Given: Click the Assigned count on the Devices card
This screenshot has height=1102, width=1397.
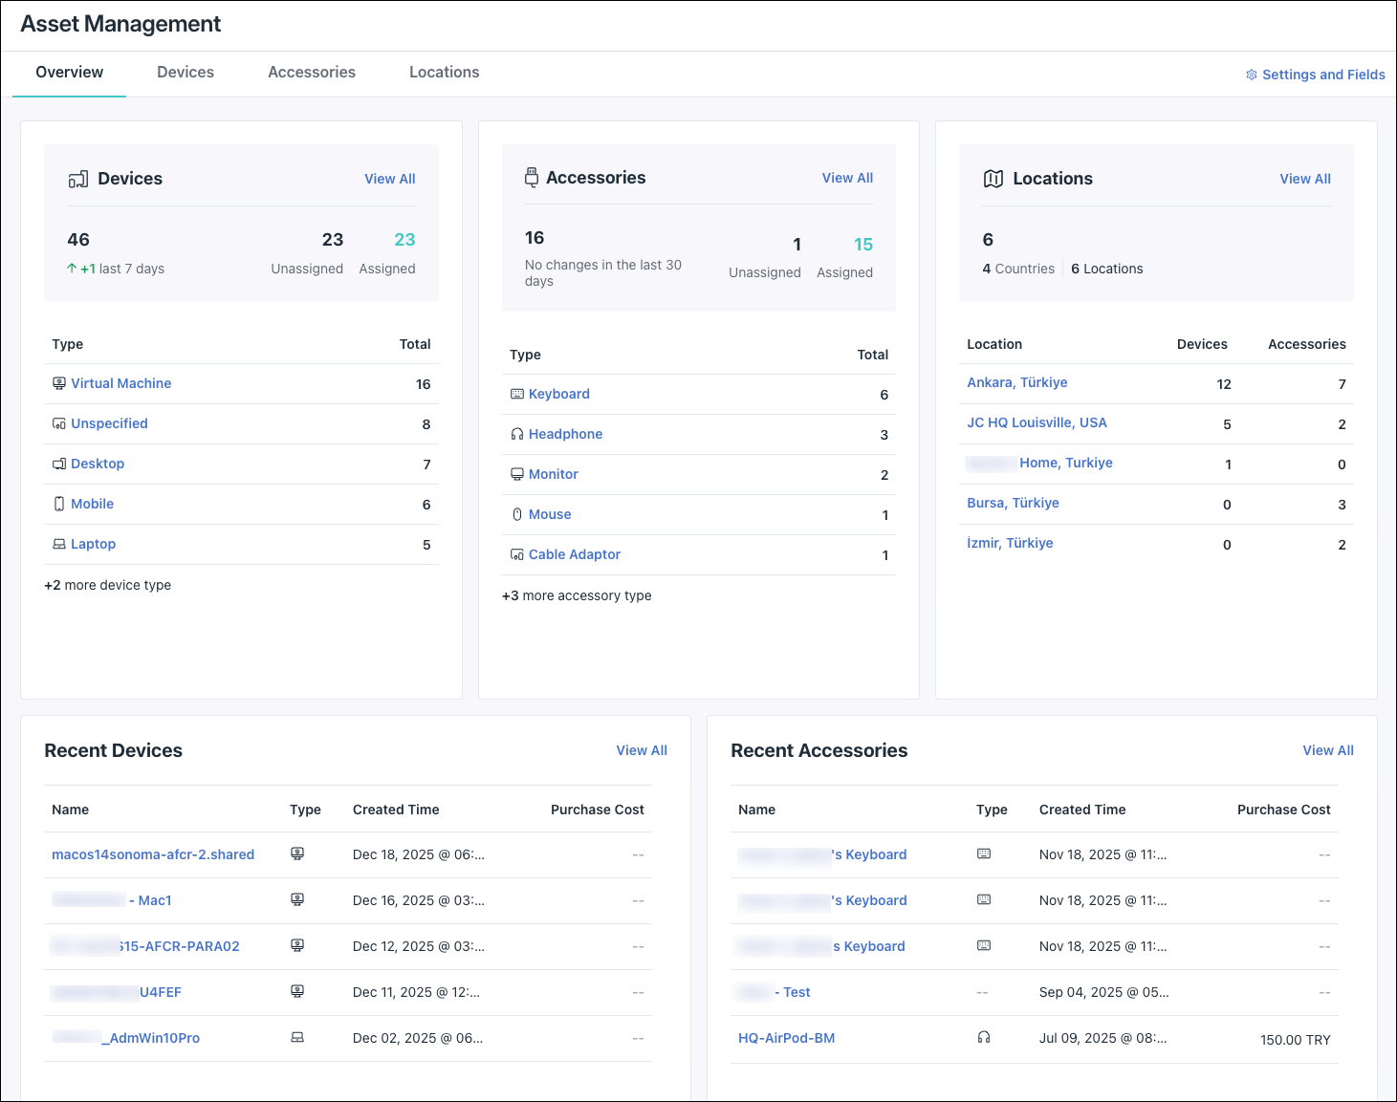Looking at the screenshot, I should coord(404,239).
